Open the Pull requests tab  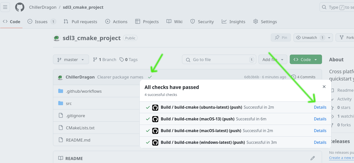(80, 22)
